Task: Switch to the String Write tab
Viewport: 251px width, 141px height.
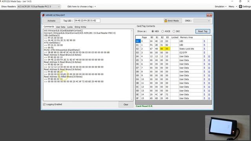Action: click(x=80, y=27)
